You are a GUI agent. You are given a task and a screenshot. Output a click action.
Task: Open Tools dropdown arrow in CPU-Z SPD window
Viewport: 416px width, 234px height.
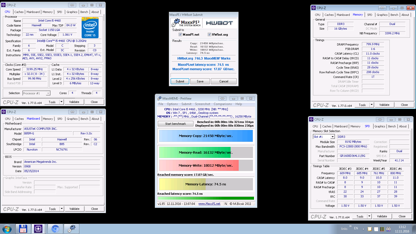369,216
